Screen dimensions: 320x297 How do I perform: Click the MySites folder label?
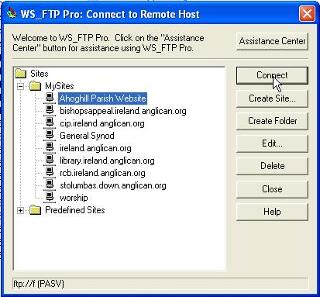click(x=60, y=86)
